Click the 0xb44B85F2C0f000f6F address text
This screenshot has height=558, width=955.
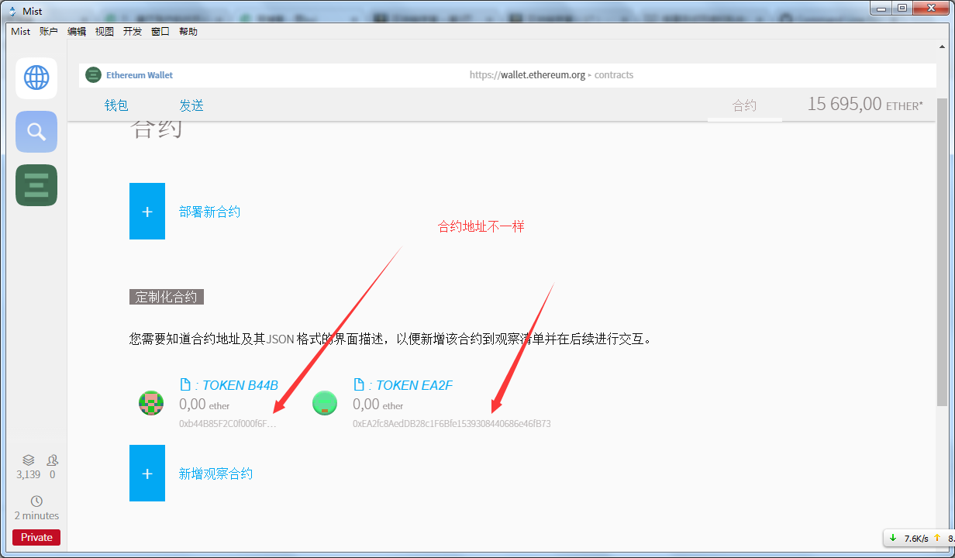click(x=228, y=424)
